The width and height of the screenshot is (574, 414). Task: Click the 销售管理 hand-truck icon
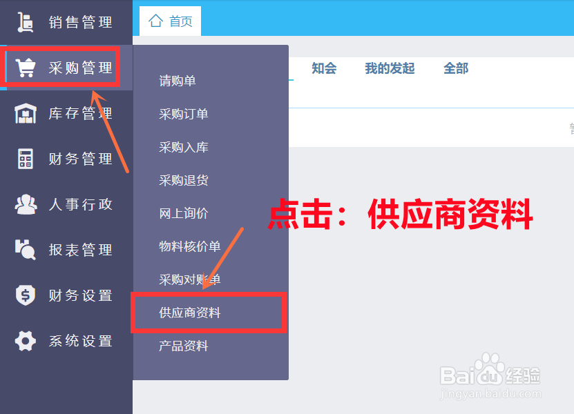click(x=23, y=21)
